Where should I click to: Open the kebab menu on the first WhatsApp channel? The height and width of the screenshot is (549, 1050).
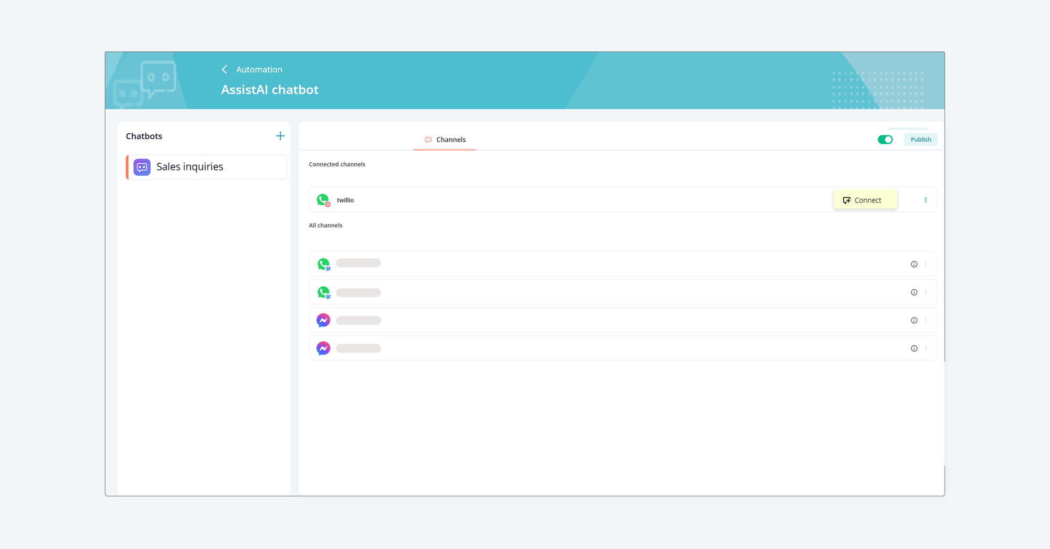pos(926,264)
